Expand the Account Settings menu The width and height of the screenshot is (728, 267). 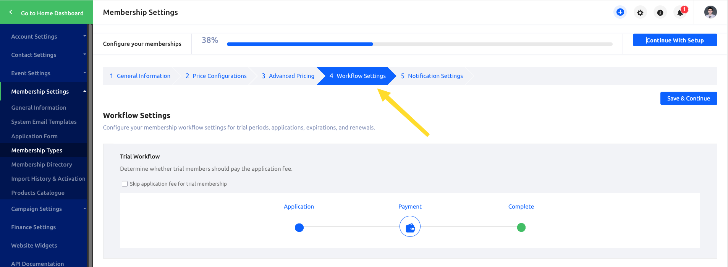tap(44, 37)
